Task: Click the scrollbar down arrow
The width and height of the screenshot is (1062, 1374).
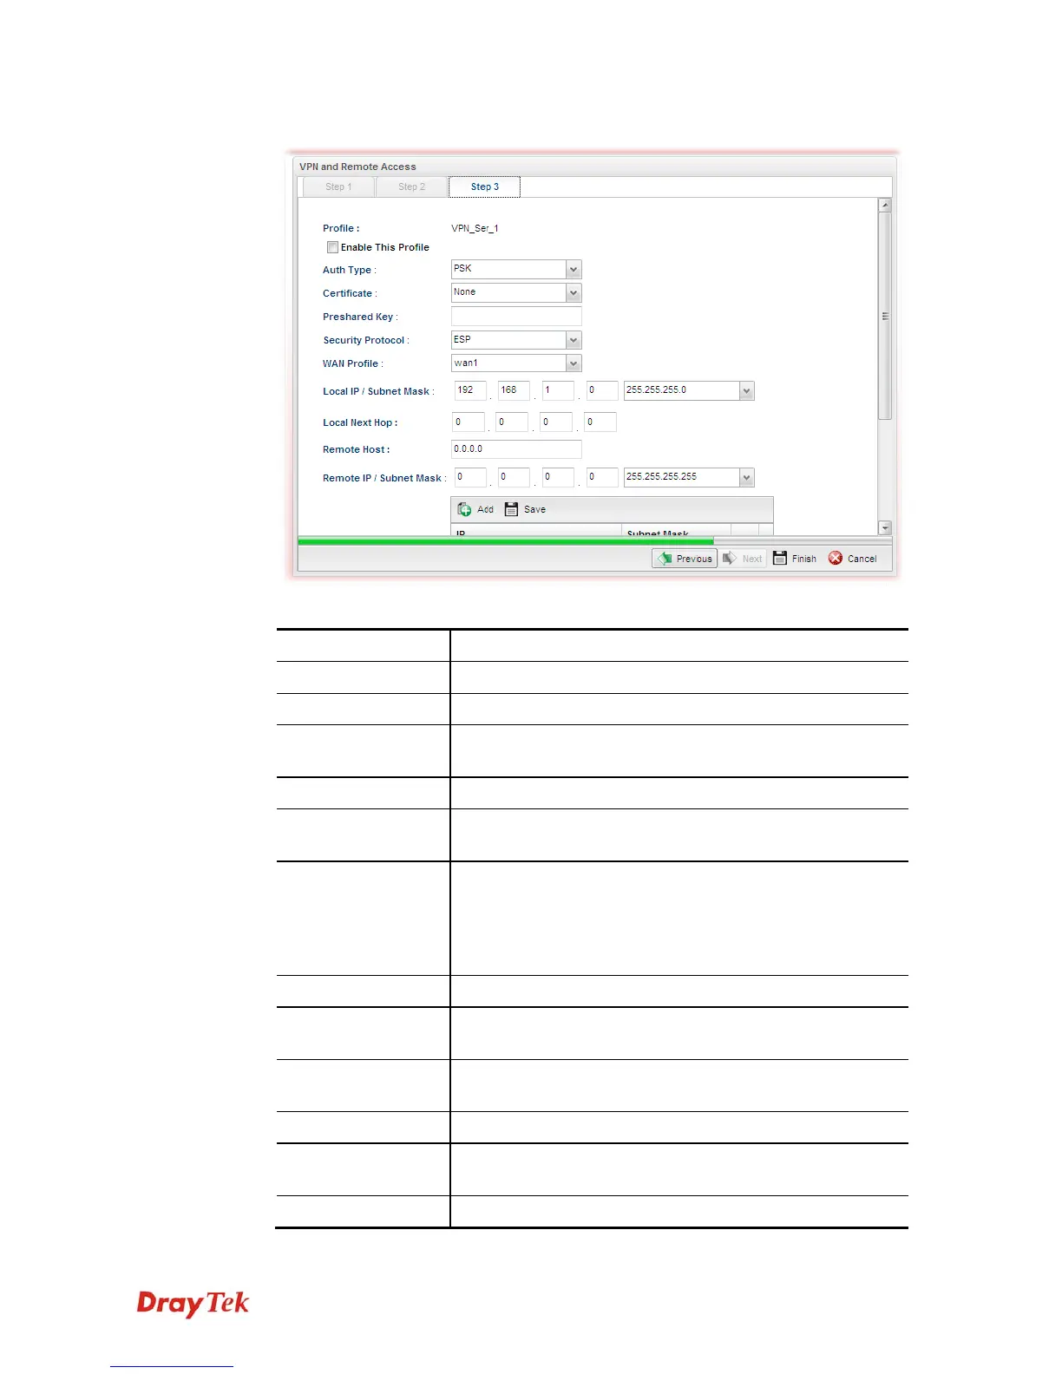Action: point(885,527)
